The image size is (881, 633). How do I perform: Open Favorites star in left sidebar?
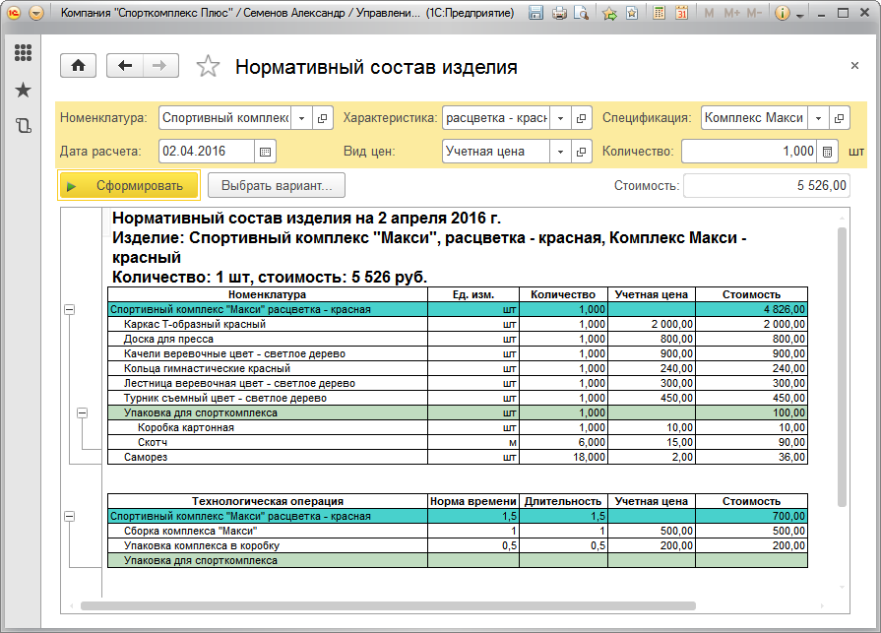[x=23, y=90]
